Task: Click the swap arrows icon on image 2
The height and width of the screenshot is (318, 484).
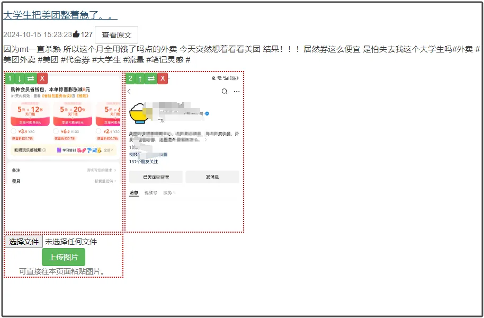Action: click(151, 78)
